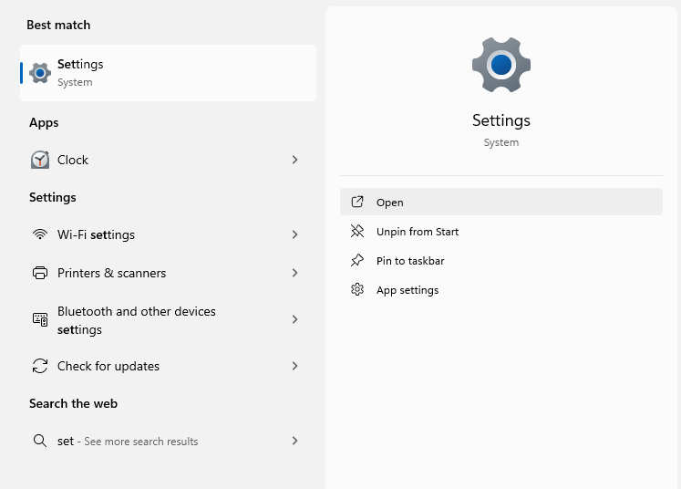This screenshot has height=489, width=681.
Task: Click the Wi-Fi signal icon
Action: click(x=40, y=234)
